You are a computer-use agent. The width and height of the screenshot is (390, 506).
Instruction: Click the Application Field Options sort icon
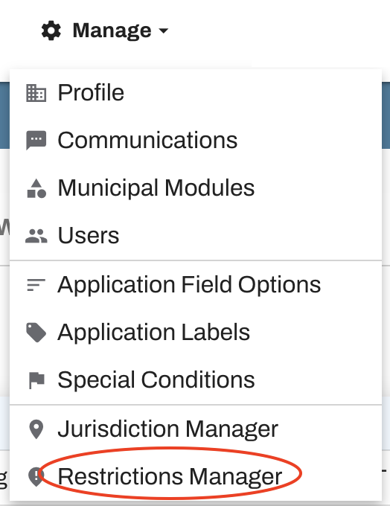36,285
